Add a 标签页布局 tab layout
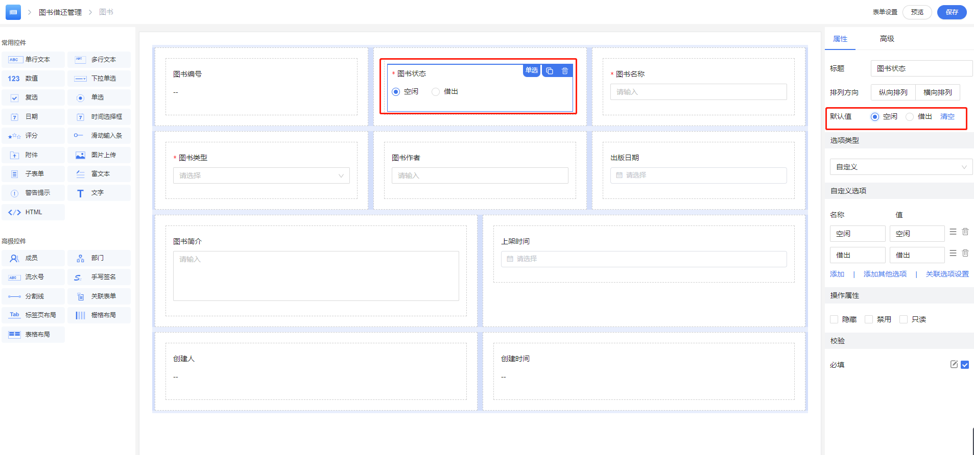 click(x=33, y=315)
